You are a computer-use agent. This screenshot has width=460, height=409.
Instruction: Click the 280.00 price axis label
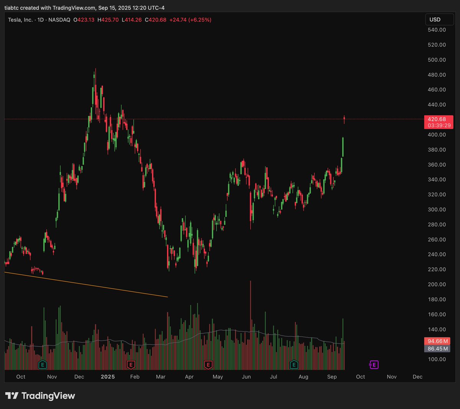point(437,224)
